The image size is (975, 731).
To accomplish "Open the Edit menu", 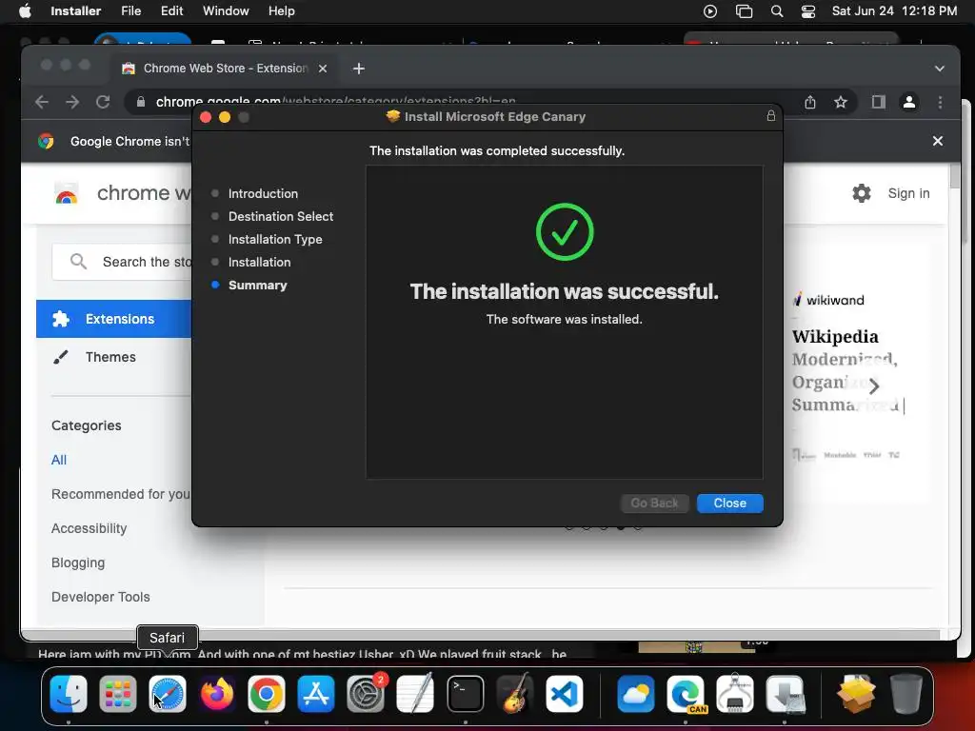I will click(171, 11).
